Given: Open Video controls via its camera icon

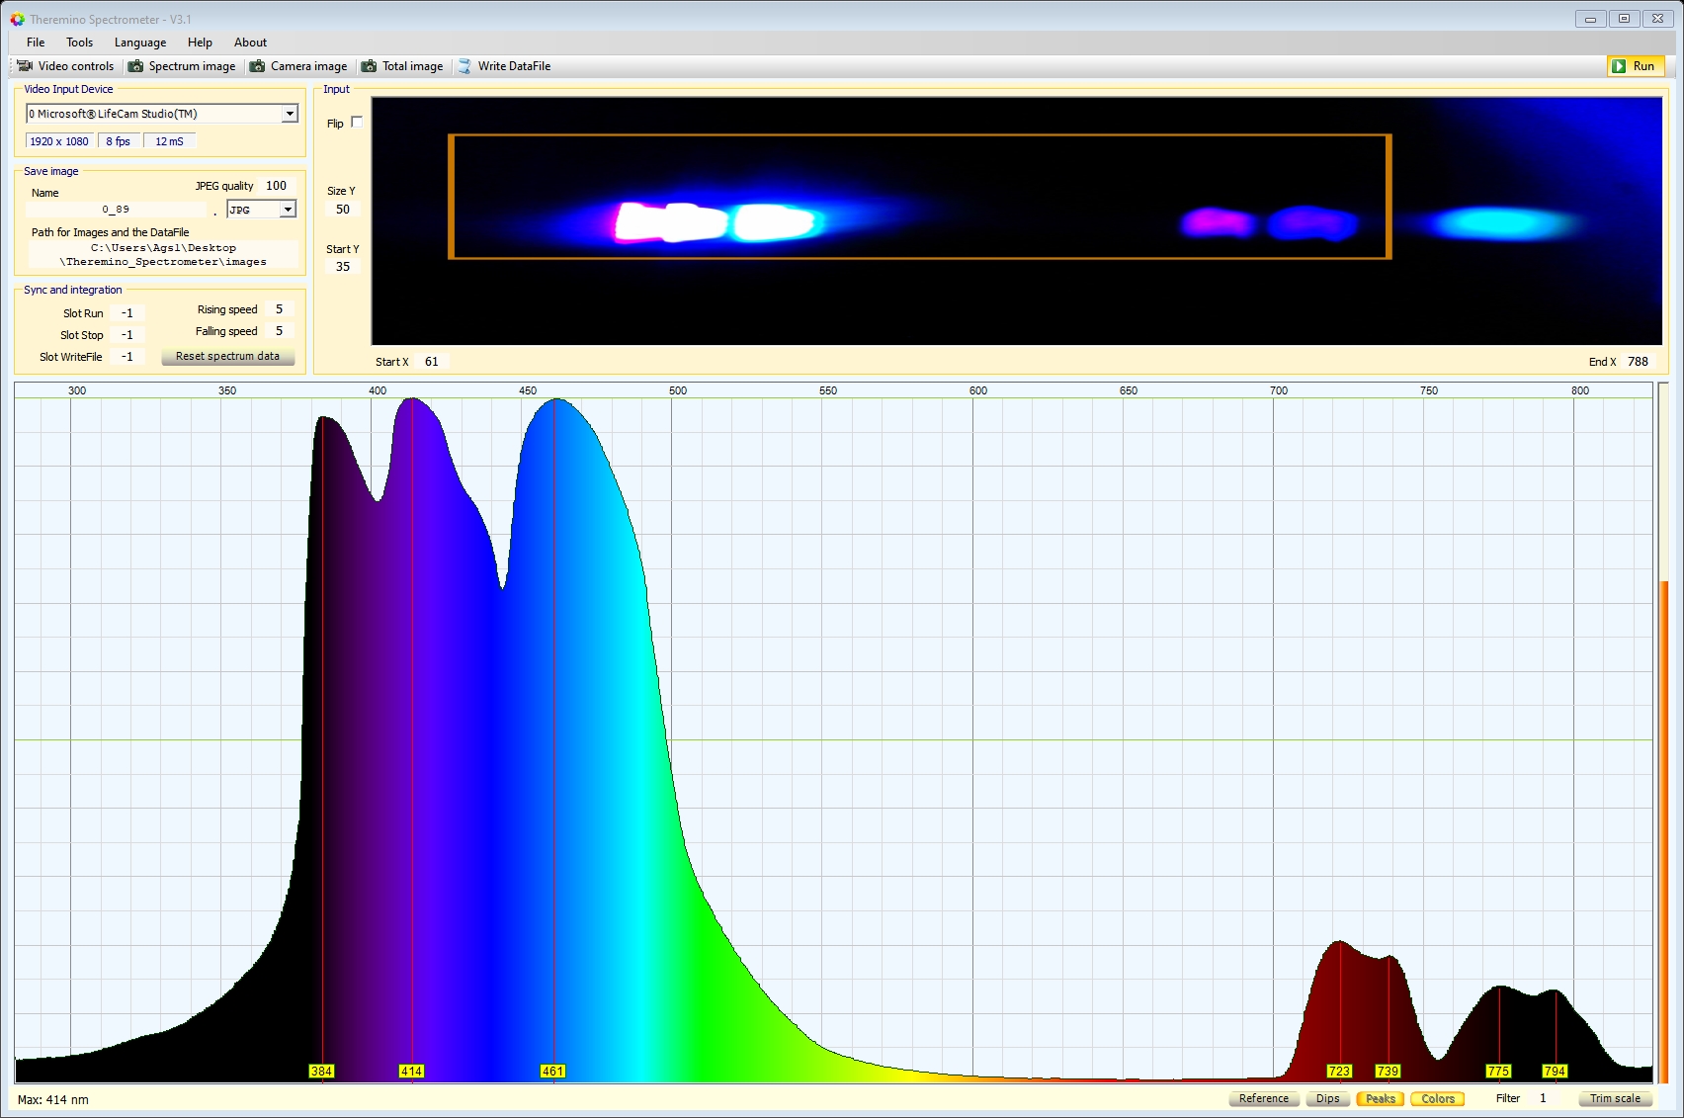Looking at the screenshot, I should point(25,66).
